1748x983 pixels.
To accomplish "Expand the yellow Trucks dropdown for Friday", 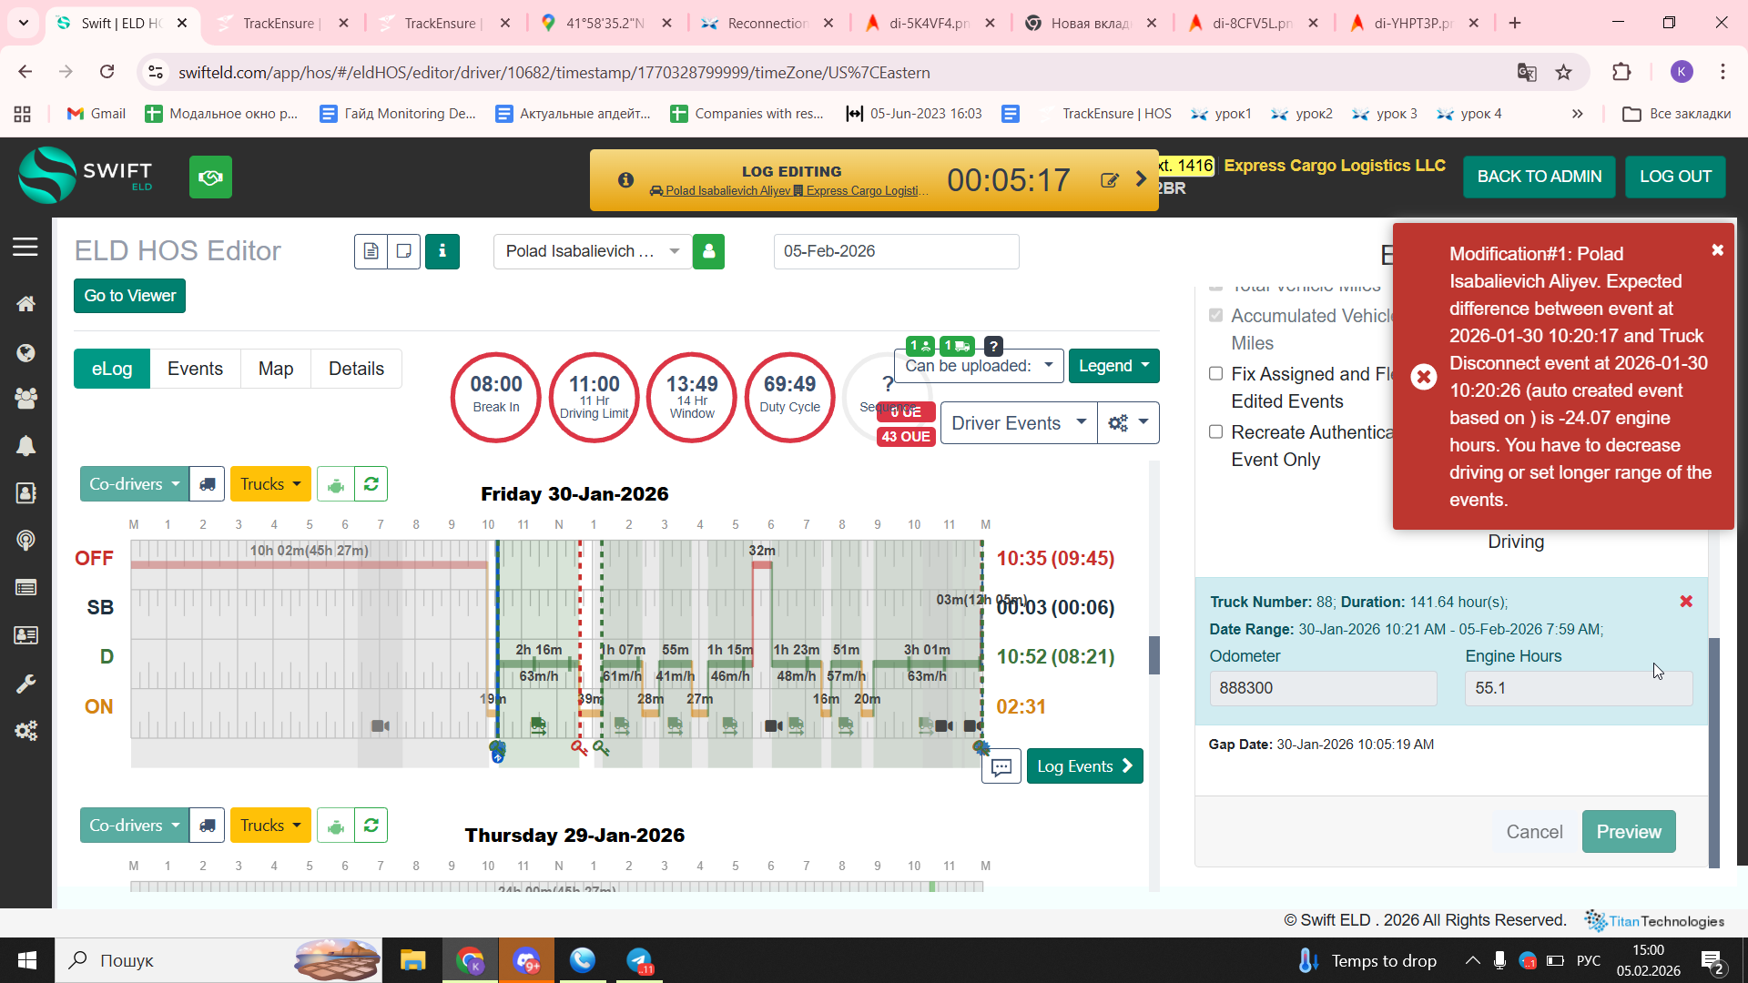I will click(270, 484).
